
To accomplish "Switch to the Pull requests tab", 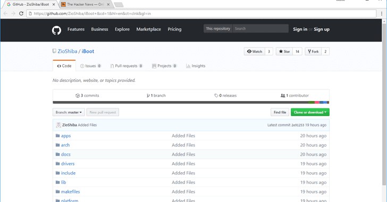I will pos(127,66).
